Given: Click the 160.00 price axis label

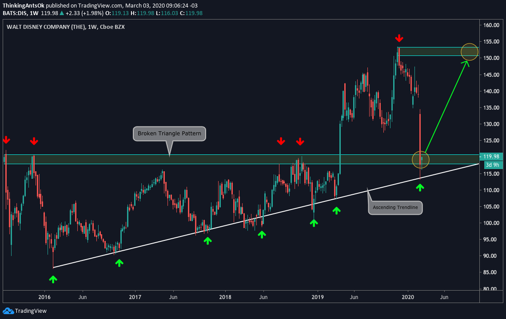Looking at the screenshot, I should click(x=491, y=25).
